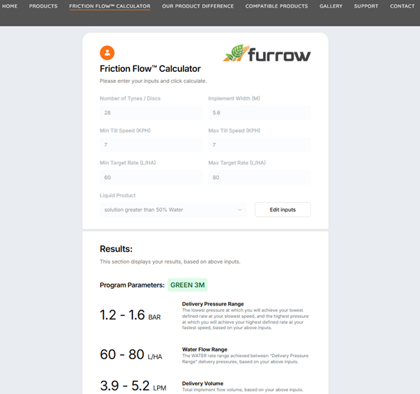420x394 pixels.
Task: Open the Gallery nav link
Action: tap(331, 6)
